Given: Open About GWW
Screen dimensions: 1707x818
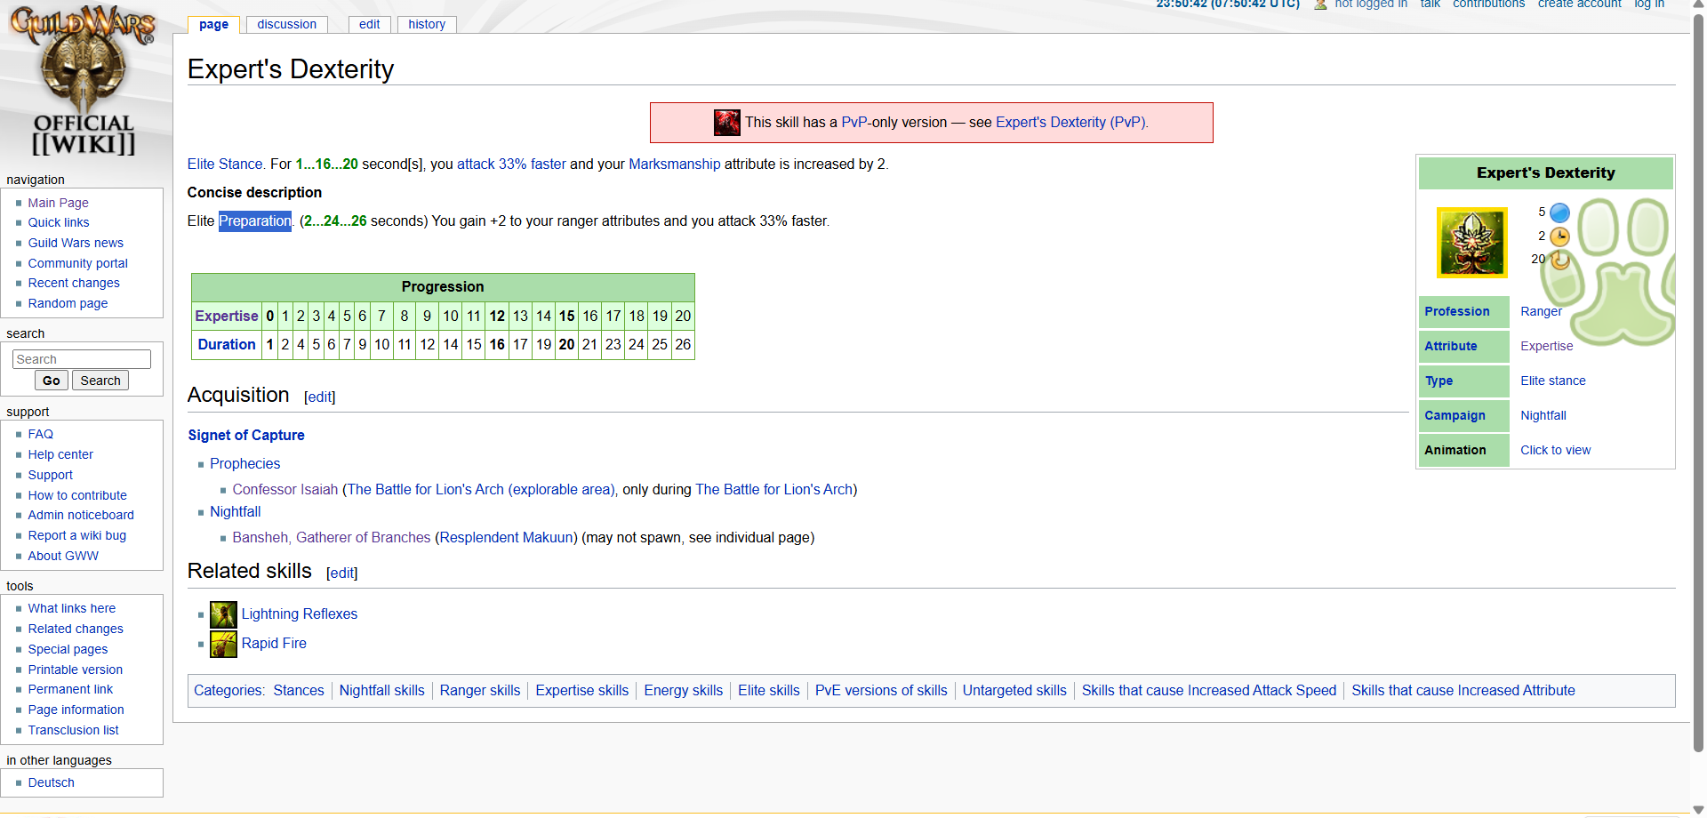Looking at the screenshot, I should point(63,556).
